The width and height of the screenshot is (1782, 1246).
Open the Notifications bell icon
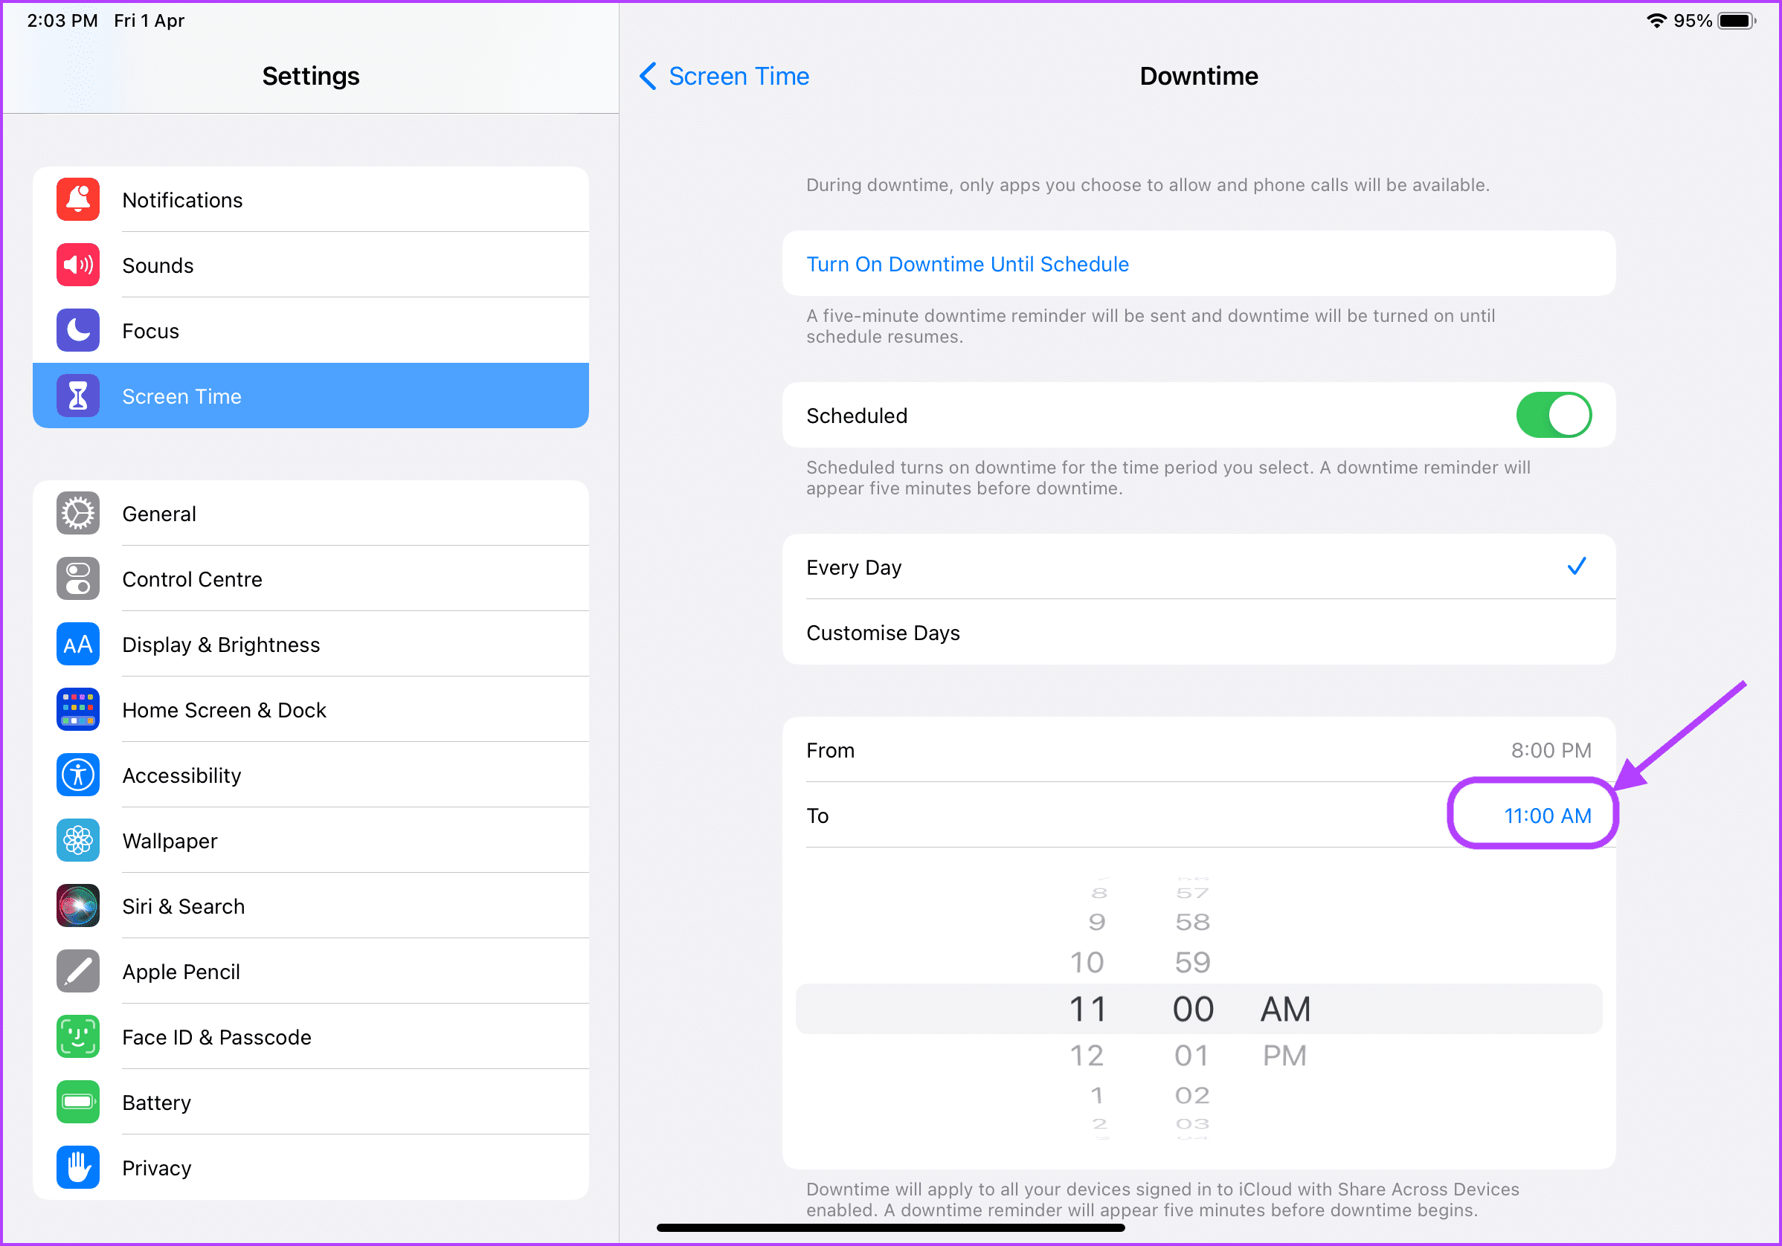(77, 199)
